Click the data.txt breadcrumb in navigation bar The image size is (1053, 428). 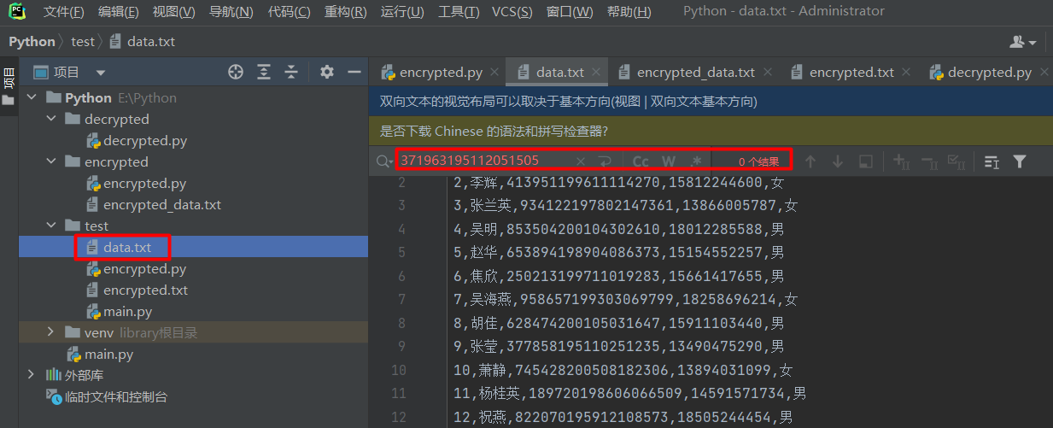click(142, 42)
